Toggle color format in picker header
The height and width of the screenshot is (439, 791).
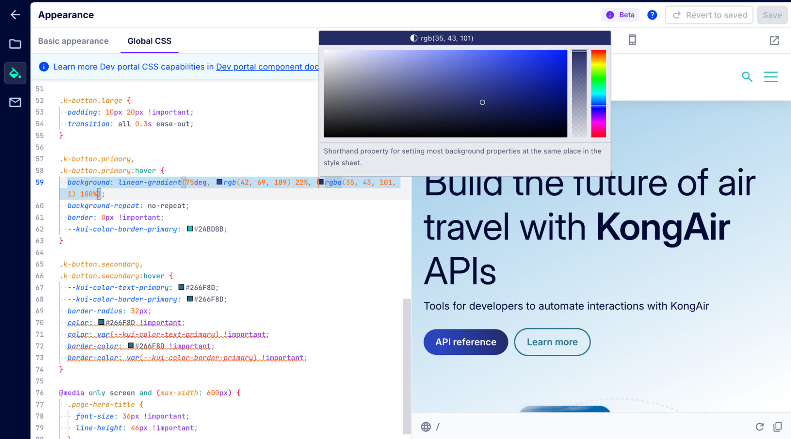pyautogui.click(x=441, y=38)
